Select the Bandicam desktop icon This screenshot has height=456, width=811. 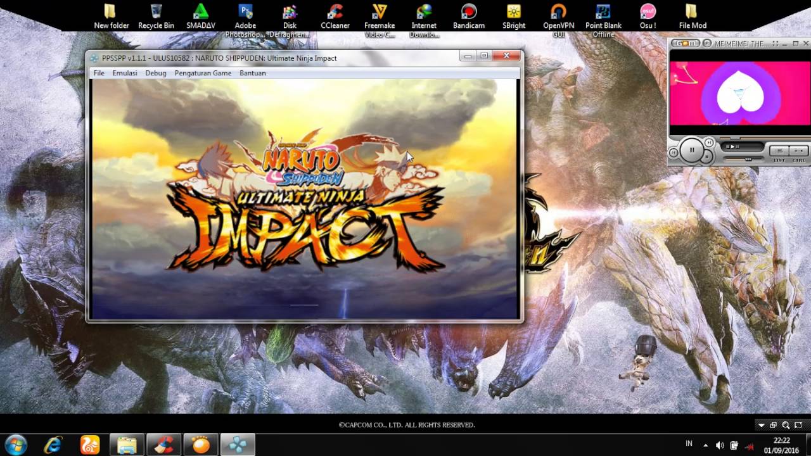pyautogui.click(x=469, y=16)
